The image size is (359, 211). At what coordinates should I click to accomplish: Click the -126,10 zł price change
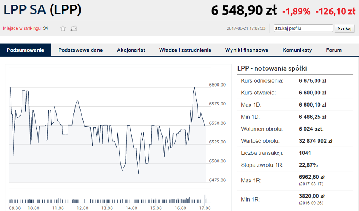pos(335,11)
